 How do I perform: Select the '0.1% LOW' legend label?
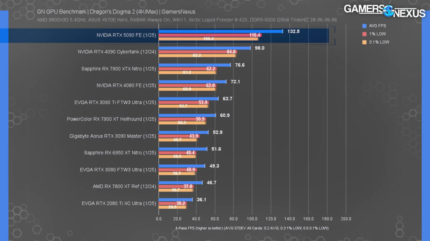[379, 42]
